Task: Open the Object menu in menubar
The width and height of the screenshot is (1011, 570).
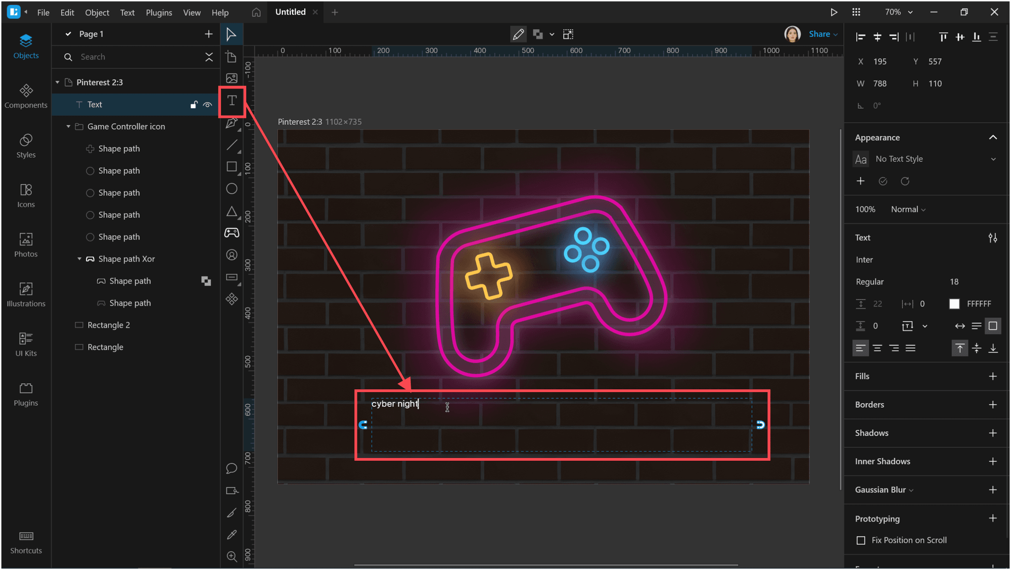Action: pos(96,12)
